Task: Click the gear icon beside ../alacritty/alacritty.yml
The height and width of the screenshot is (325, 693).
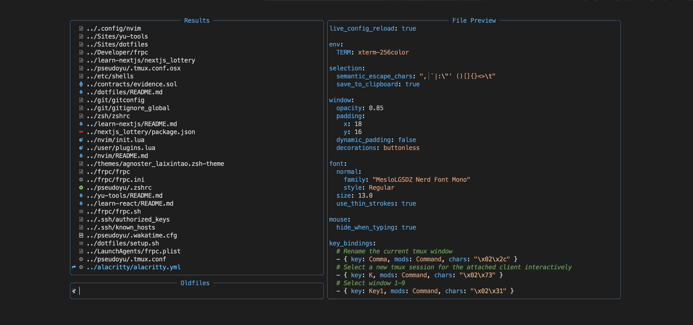Action: click(81, 267)
